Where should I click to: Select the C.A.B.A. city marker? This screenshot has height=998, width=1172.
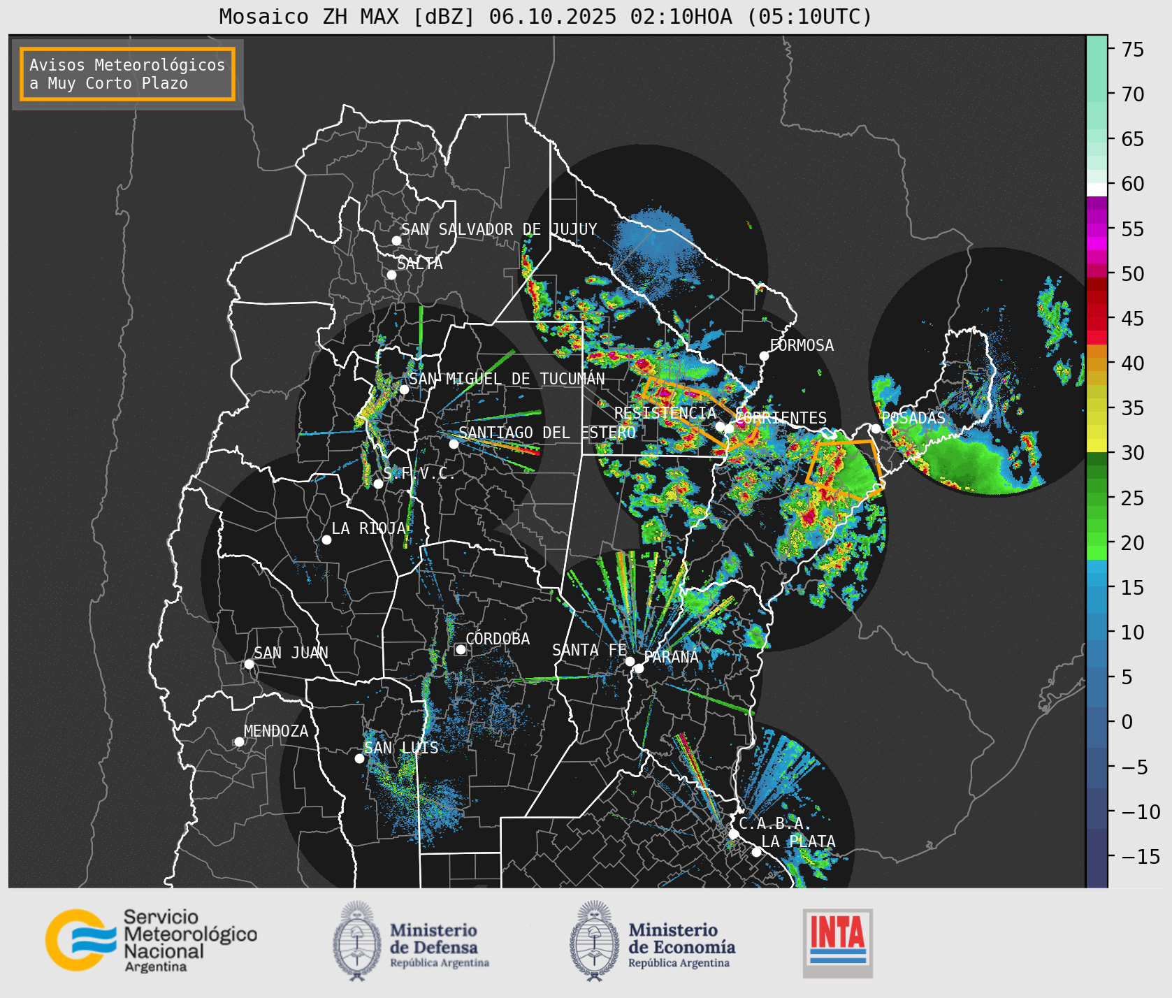click(733, 834)
